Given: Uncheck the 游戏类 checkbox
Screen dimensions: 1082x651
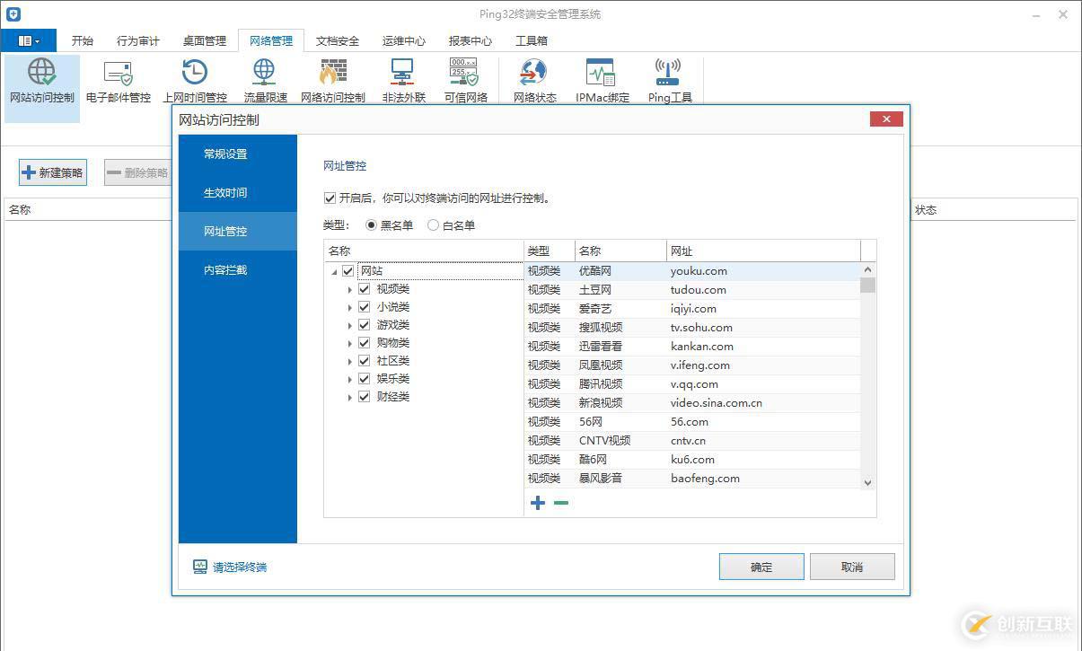Looking at the screenshot, I should coord(364,325).
